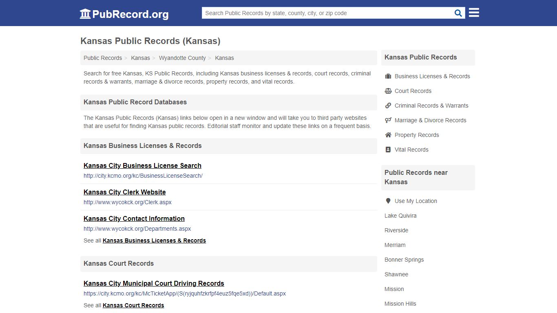Open Mission nearby records
This screenshot has height=313, width=557.
394,289
